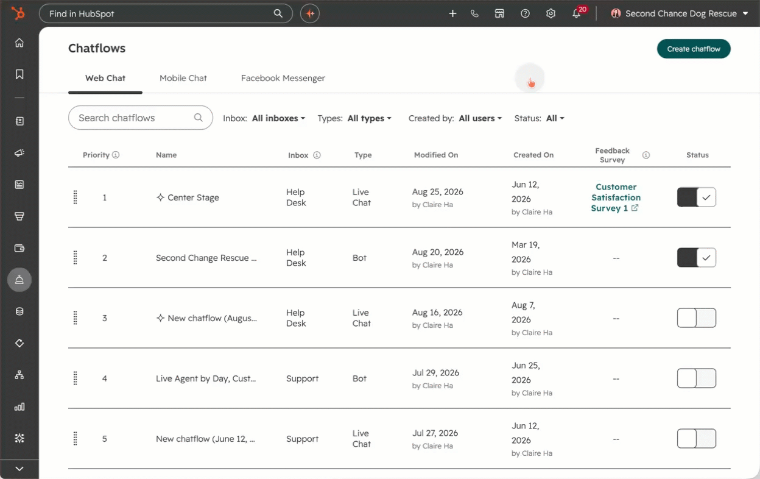
Task: Open the Help question mark icon
Action: click(x=525, y=13)
